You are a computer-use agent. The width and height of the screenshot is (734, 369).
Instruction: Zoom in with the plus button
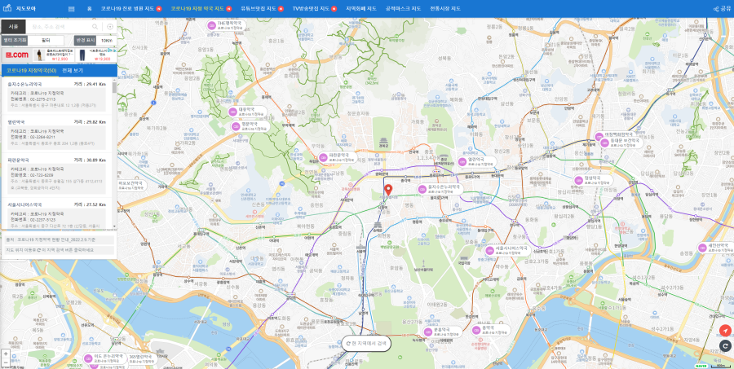(x=5, y=354)
